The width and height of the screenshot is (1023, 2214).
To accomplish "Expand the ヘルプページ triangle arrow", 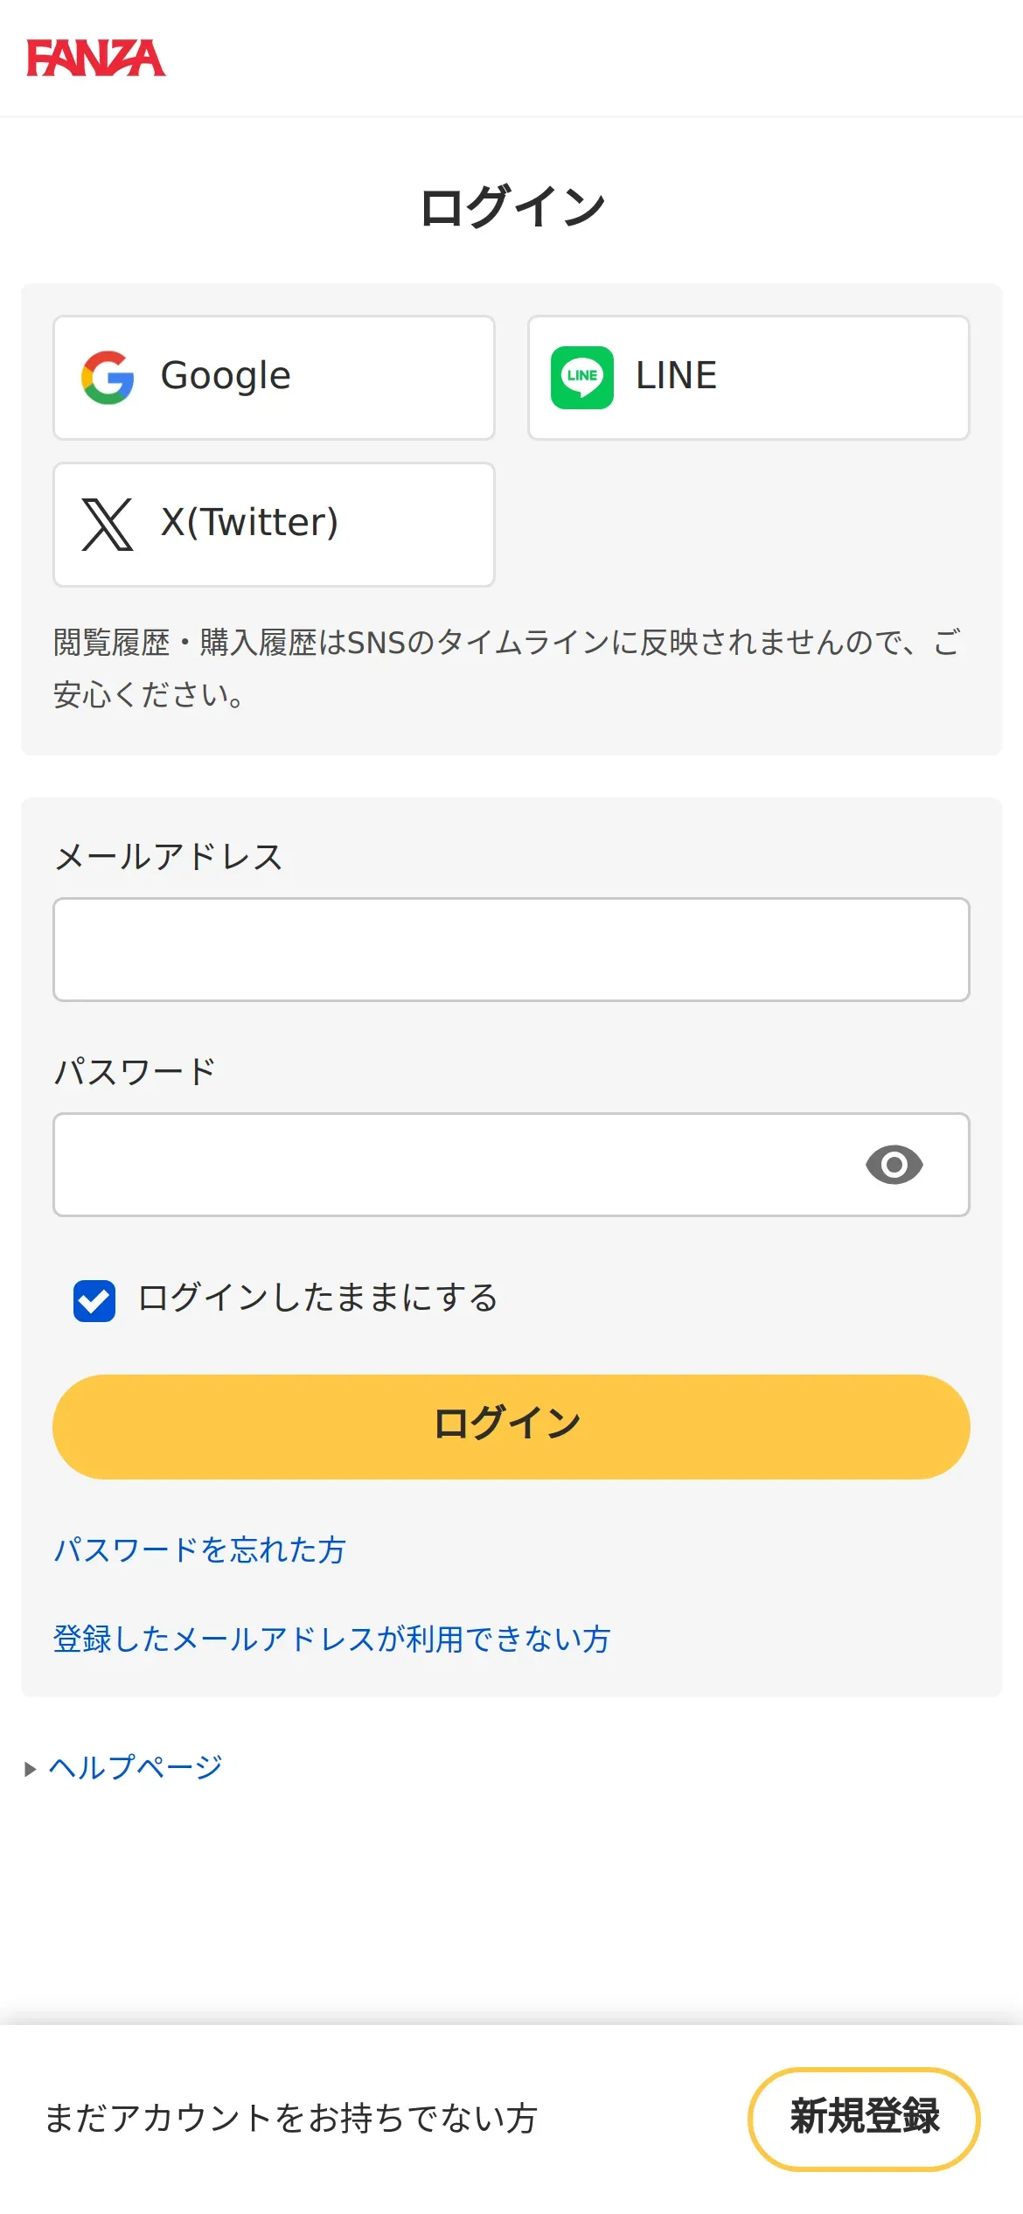I will 31,1769.
